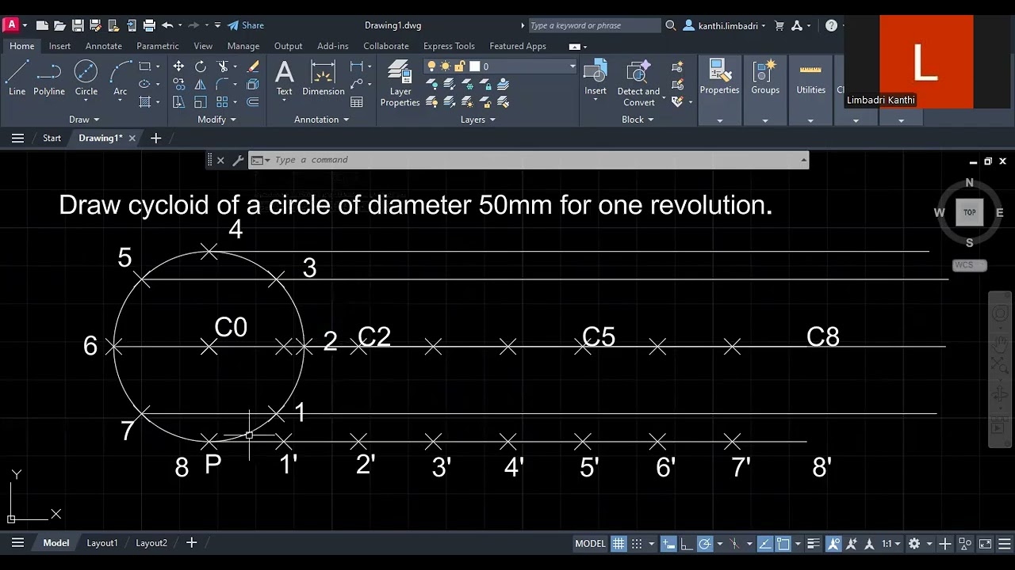Add a new layout with plus button

pos(191,543)
